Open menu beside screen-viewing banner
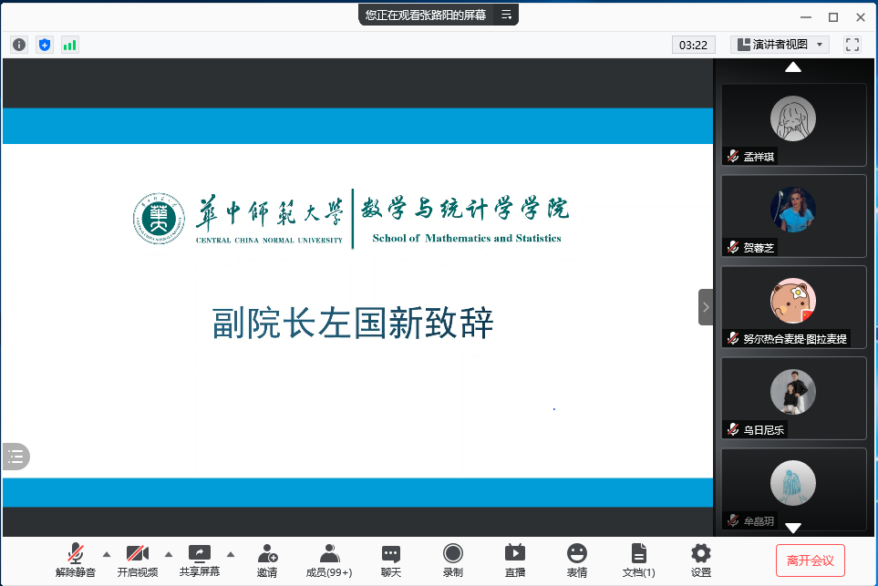The width and height of the screenshot is (878, 586). [507, 15]
